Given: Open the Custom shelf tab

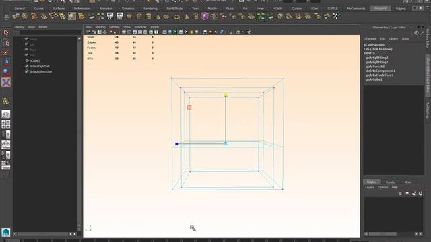Looking at the screenshot, I should [296, 9].
